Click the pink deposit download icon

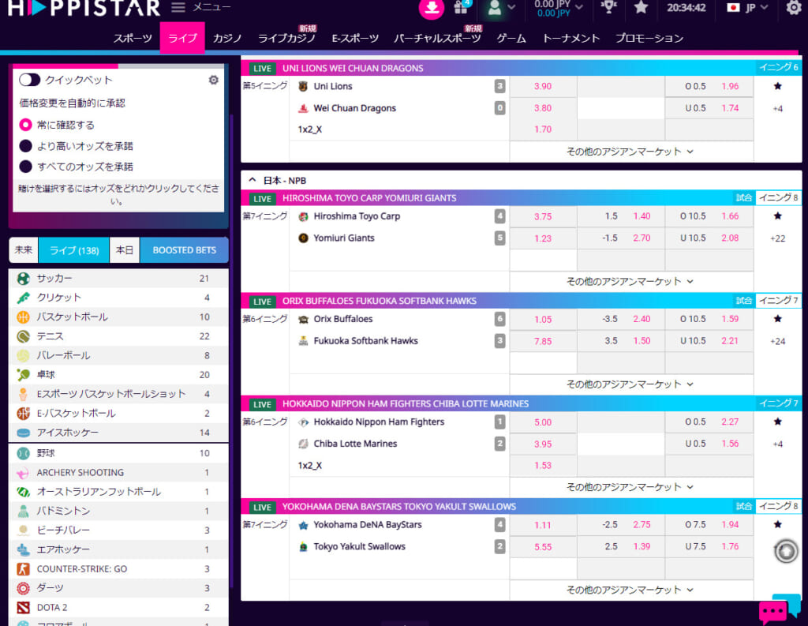(x=432, y=8)
